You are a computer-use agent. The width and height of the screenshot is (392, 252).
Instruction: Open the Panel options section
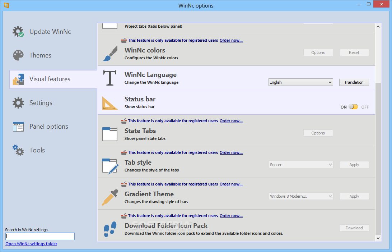coord(53,127)
